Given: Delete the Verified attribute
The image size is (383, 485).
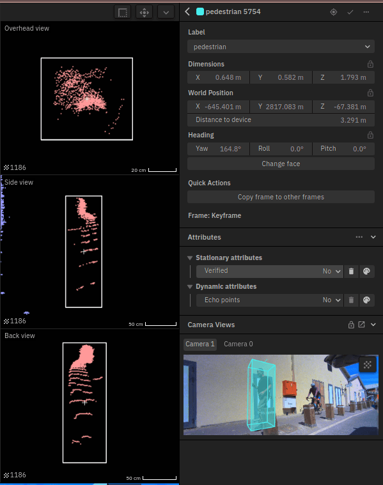Looking at the screenshot, I should click(x=351, y=272).
